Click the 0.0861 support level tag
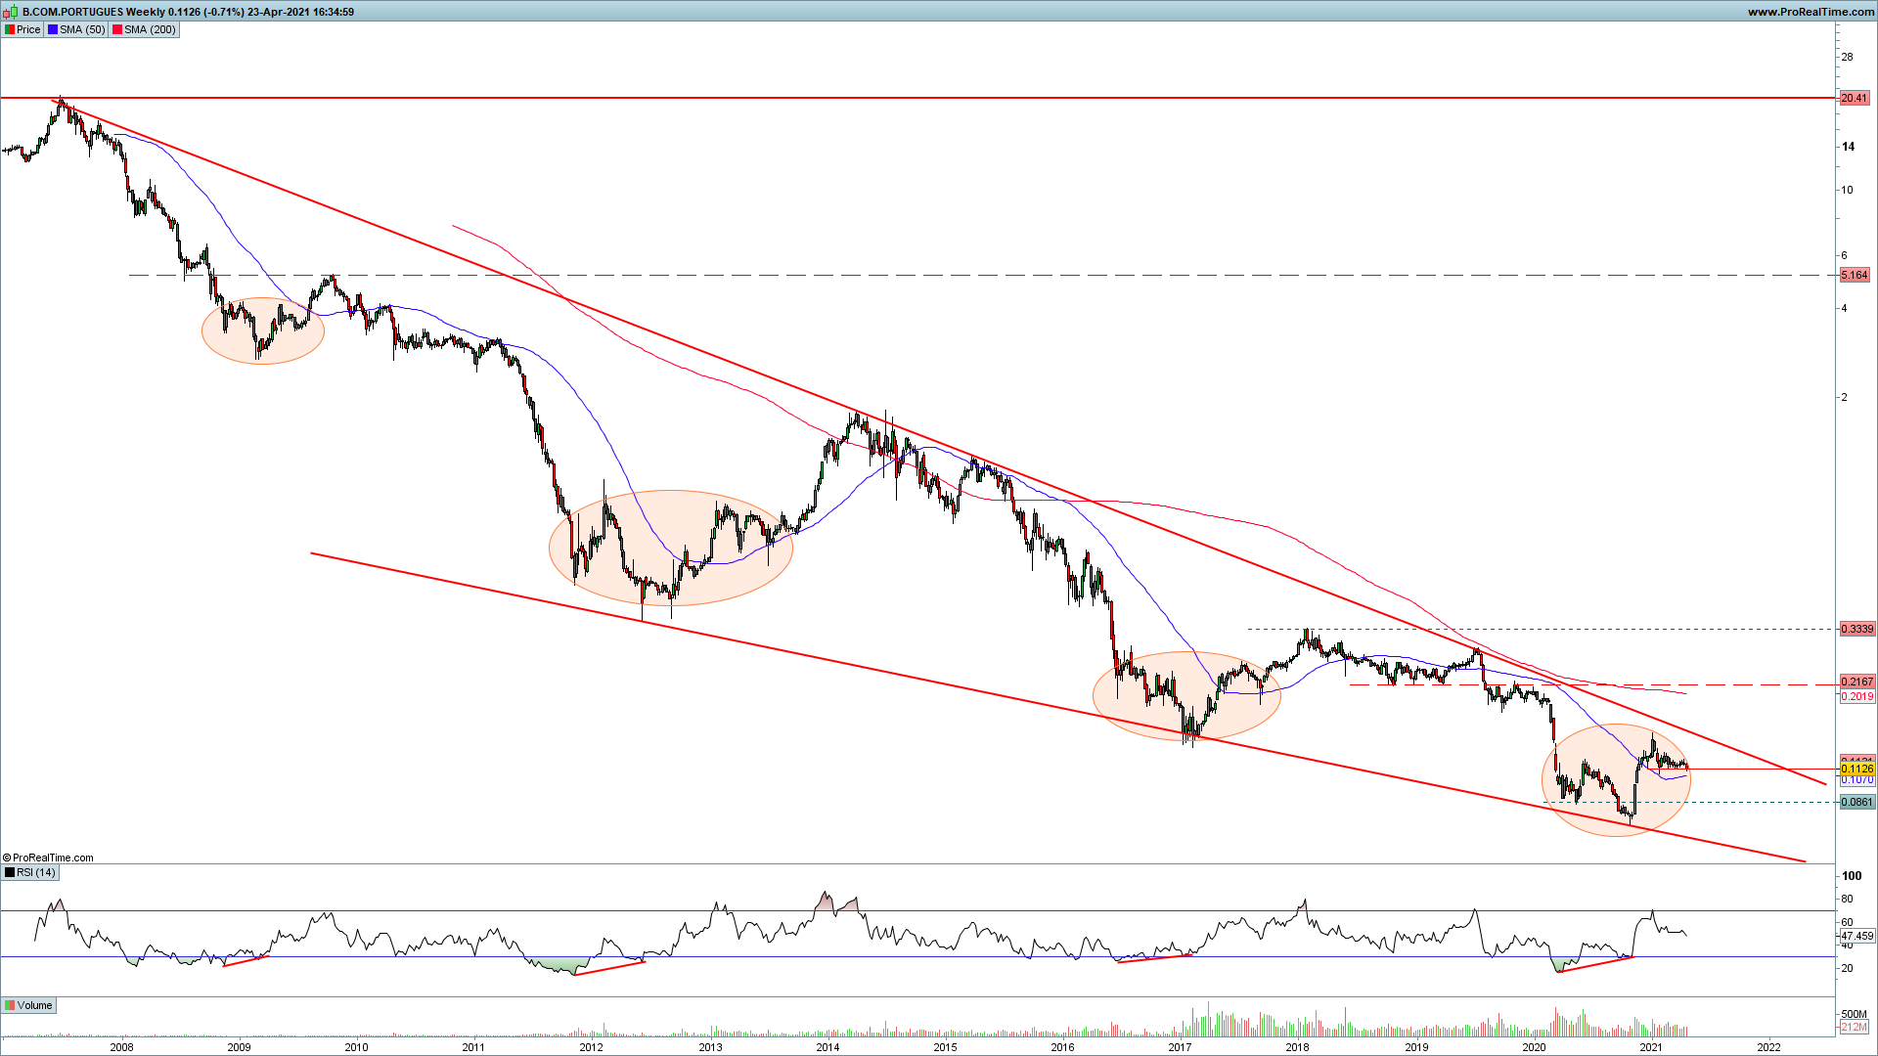 point(1856,802)
